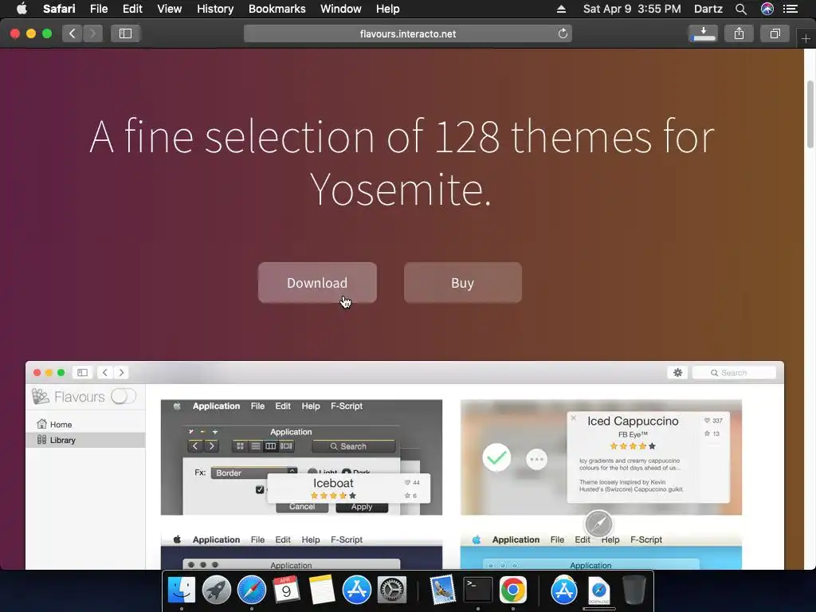The image size is (816, 612).
Task: Open the Apple menu
Action: [x=22, y=9]
